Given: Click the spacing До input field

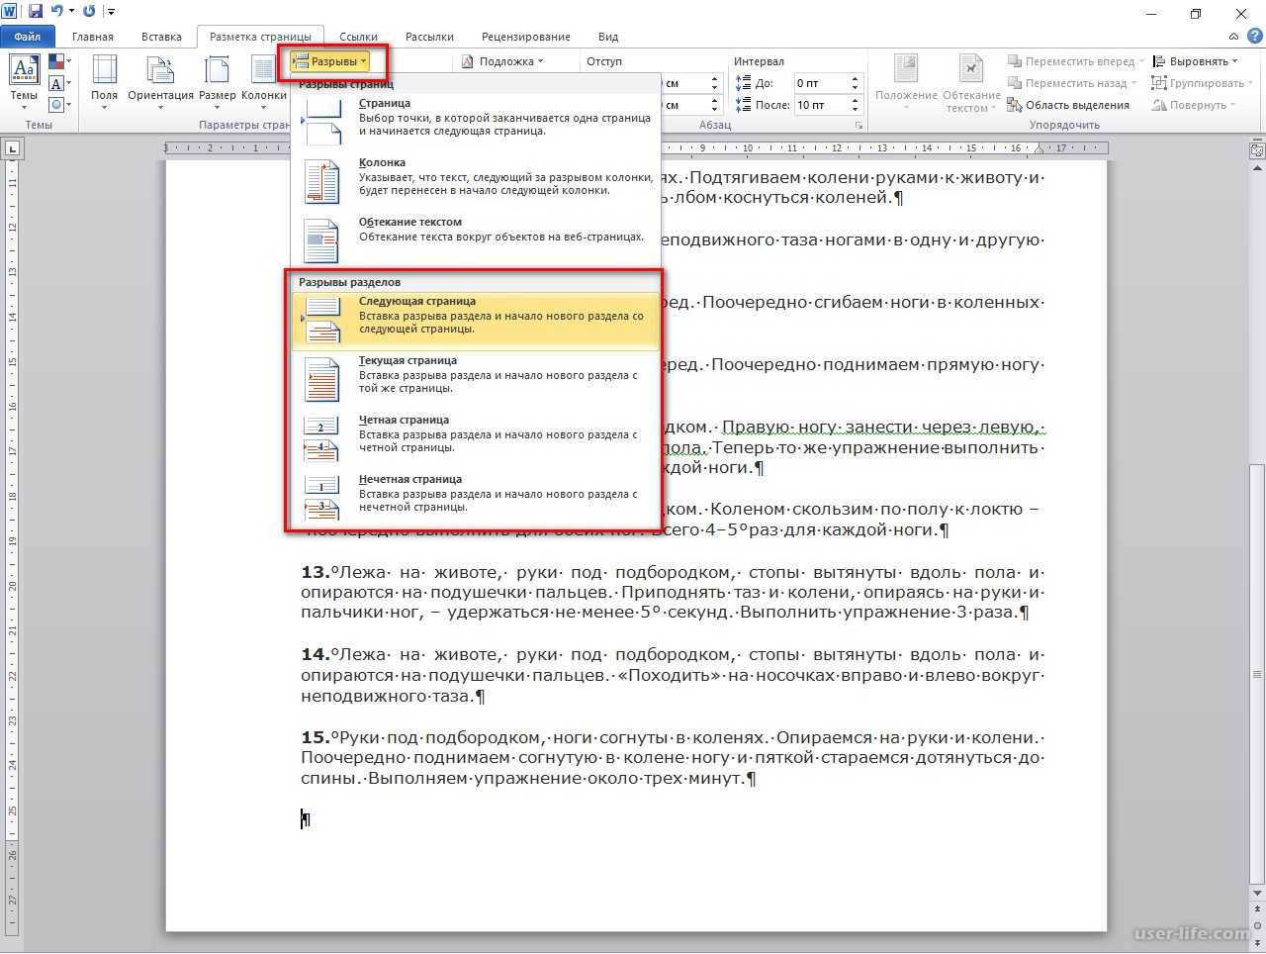Looking at the screenshot, I should click(821, 83).
